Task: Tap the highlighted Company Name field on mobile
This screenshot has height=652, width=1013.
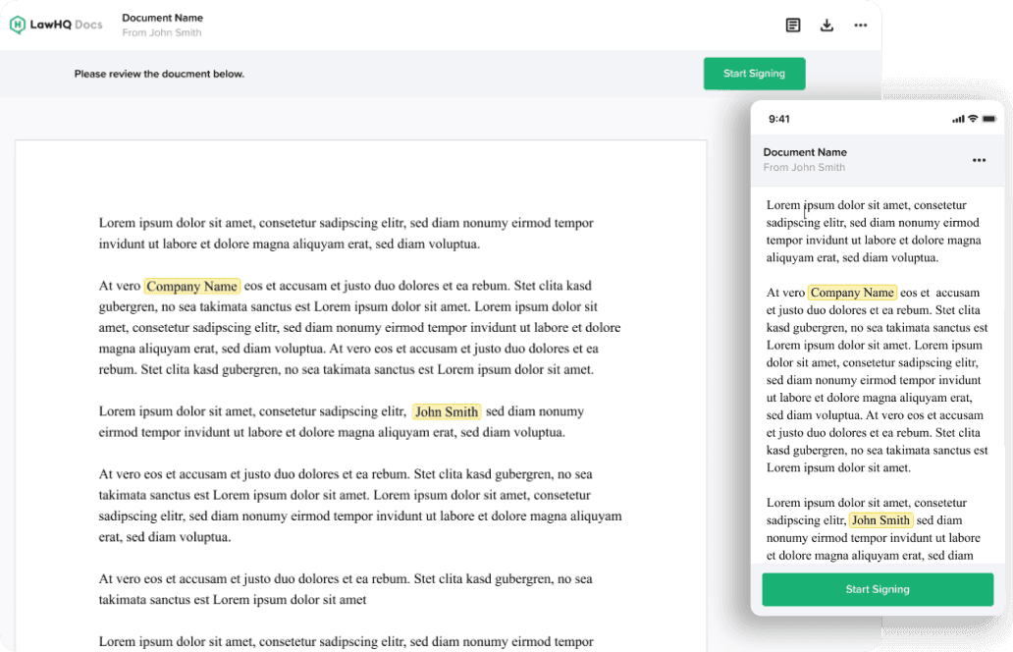Action: tap(852, 293)
